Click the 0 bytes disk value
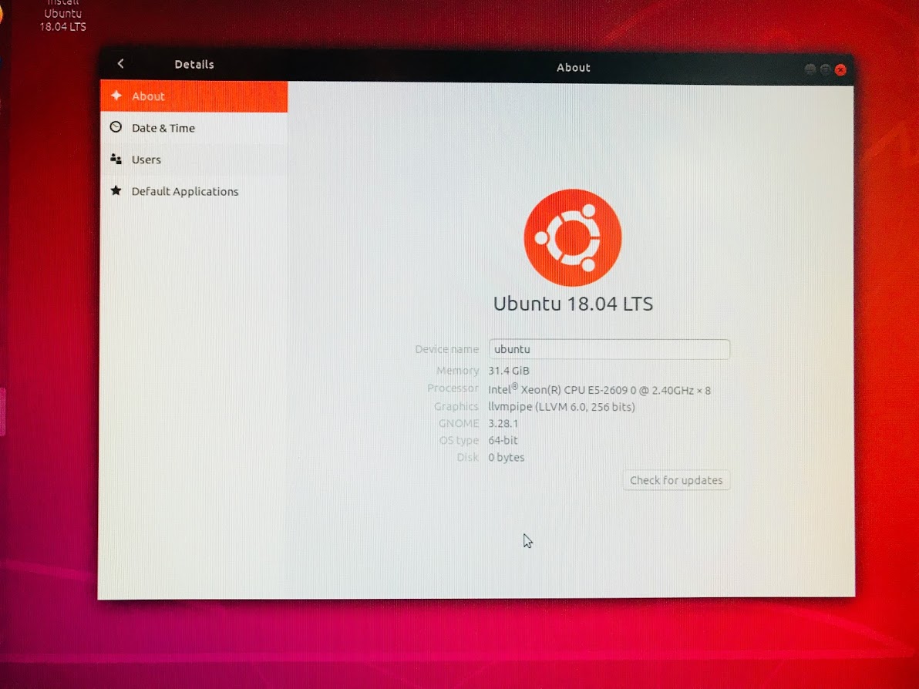The width and height of the screenshot is (919, 689). 507,457
